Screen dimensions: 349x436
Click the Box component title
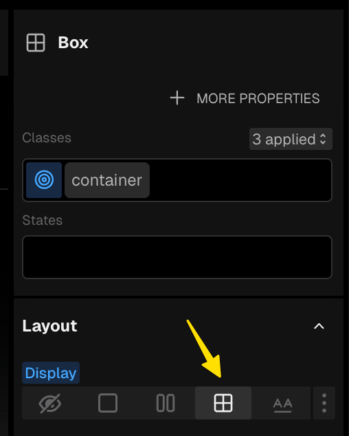(x=73, y=43)
